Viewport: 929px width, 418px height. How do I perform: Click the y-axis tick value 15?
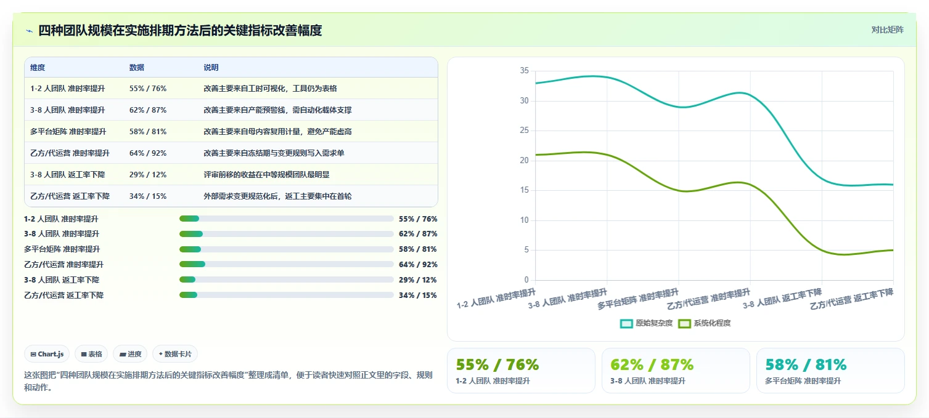pos(525,190)
